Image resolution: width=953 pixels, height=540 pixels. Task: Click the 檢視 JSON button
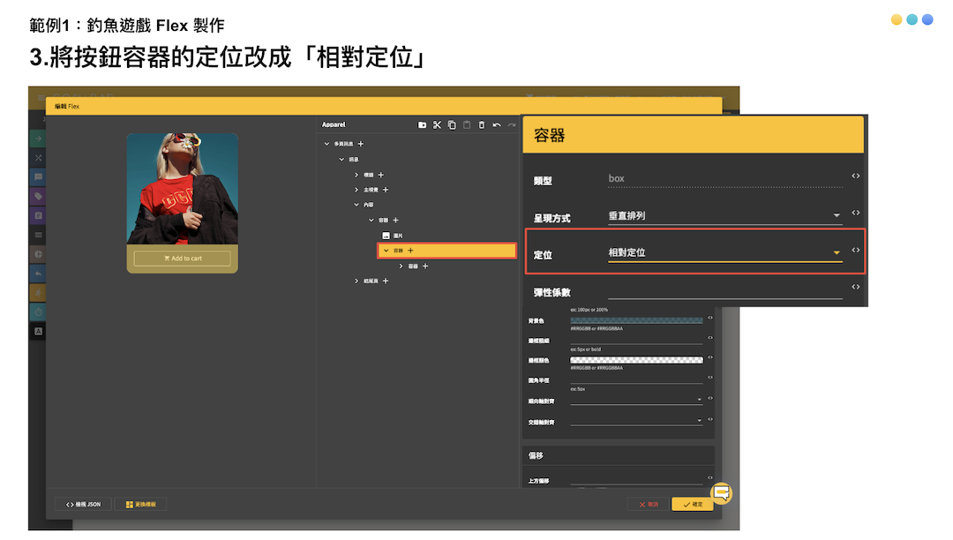83,504
